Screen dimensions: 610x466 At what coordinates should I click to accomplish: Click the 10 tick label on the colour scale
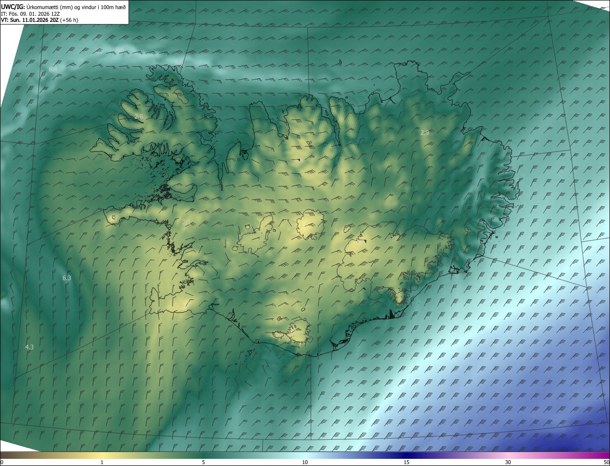(x=305, y=462)
